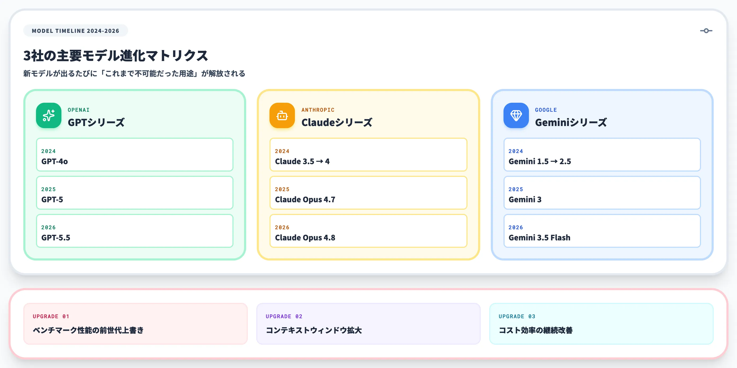This screenshot has height=368, width=737.
Task: Click the timeline node icon at top right
Action: (706, 31)
